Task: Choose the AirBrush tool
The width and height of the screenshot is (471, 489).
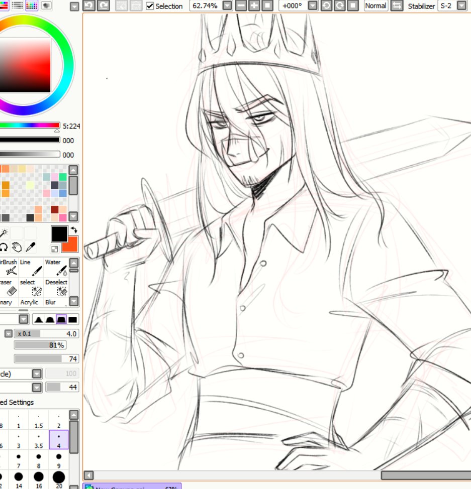Action: pyautogui.click(x=9, y=267)
